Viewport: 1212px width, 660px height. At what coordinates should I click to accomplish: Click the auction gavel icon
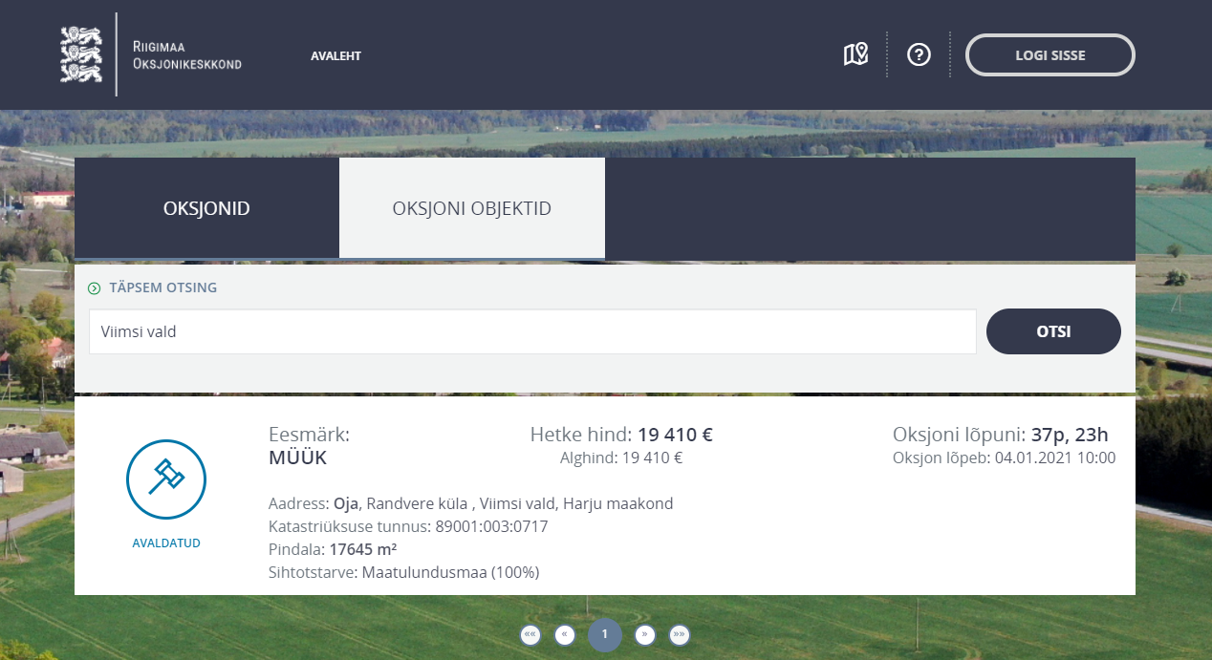point(166,479)
